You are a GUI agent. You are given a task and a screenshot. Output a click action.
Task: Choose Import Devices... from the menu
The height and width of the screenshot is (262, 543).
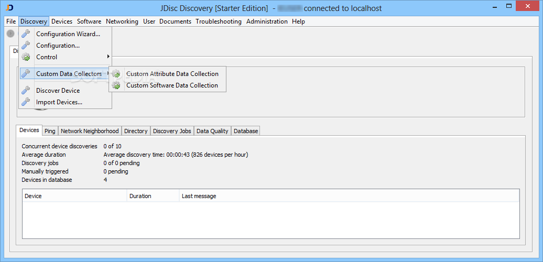click(66, 102)
